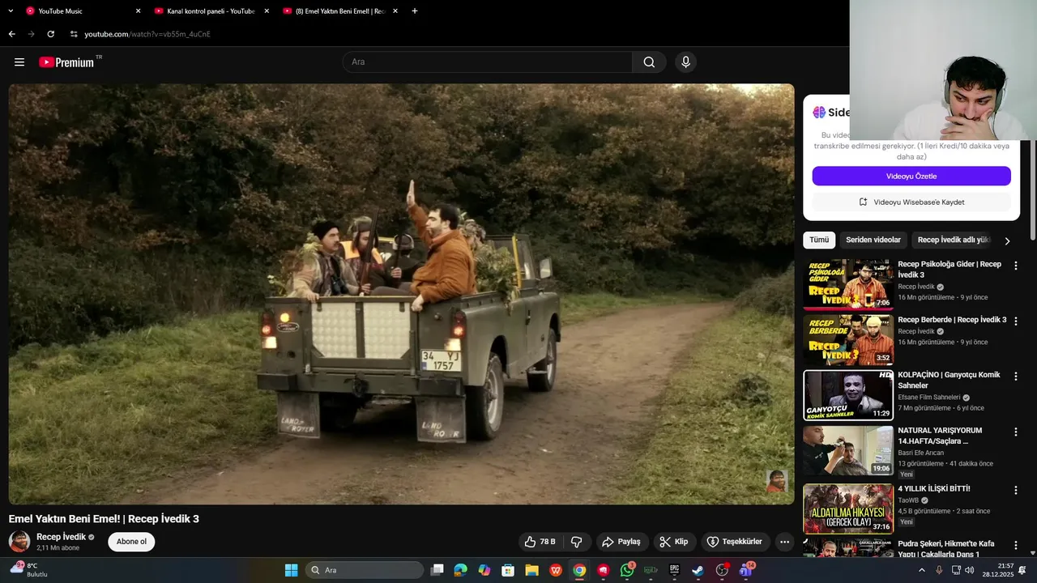Open options for Recep Psikoloğa Gider video
1037x583 pixels.
coord(1016,266)
